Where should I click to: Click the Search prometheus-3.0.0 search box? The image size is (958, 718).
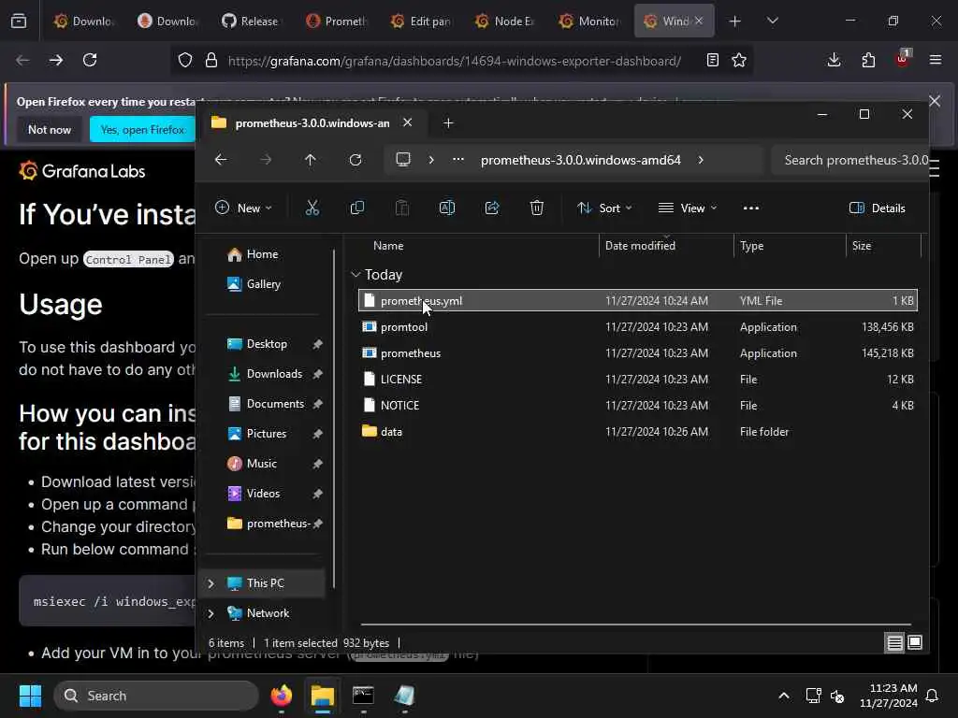[850, 160]
